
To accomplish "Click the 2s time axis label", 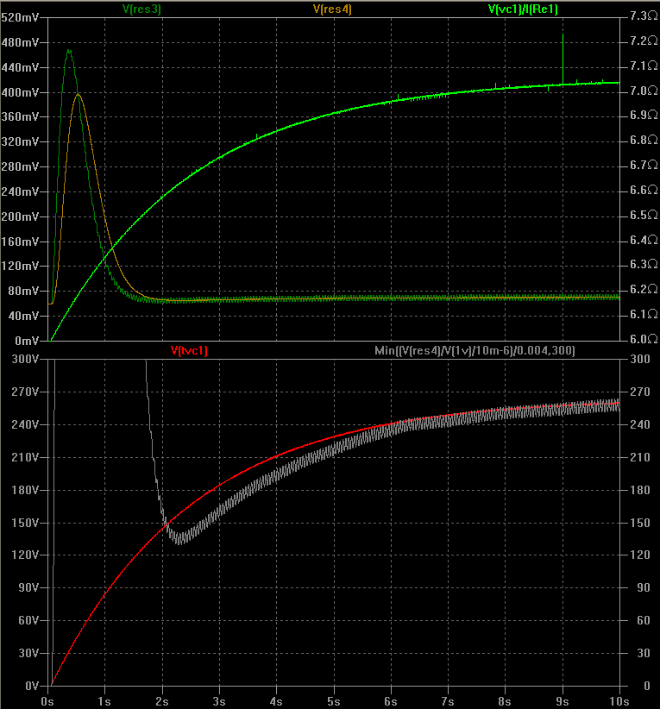I will coord(162,701).
